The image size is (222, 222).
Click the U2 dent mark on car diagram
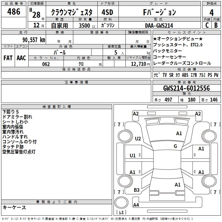click(x=138, y=138)
